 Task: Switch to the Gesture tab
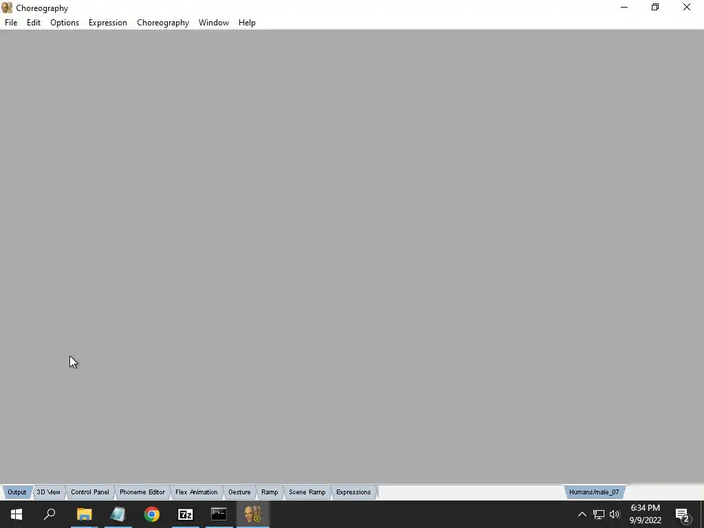(x=239, y=492)
